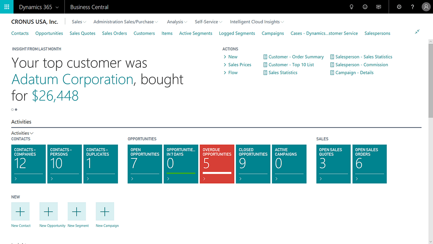Open the Contacts - Duplicates tile
The height and width of the screenshot is (244, 433).
(101, 164)
